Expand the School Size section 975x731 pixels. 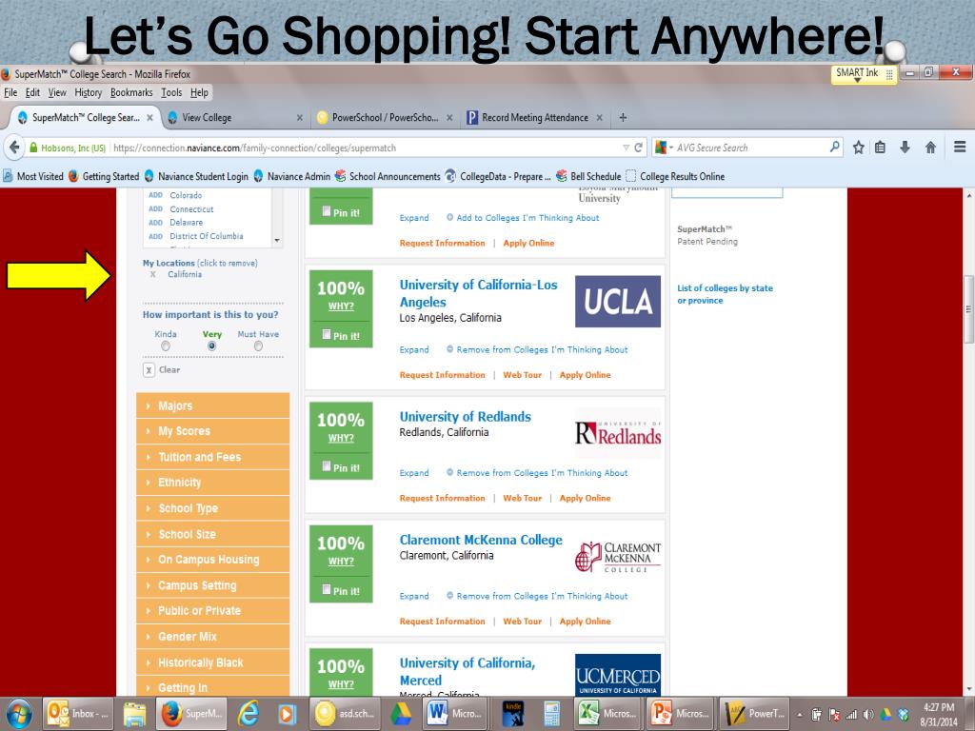(x=212, y=534)
